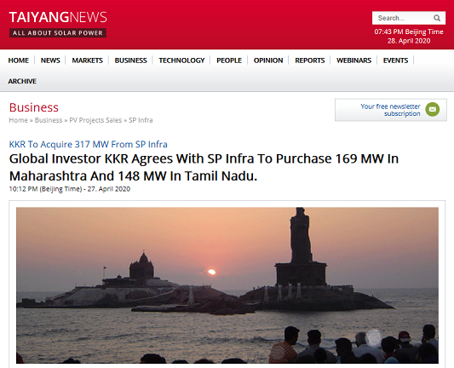Click the Home breadcrumb link
The width and height of the screenshot is (454, 368).
click(18, 120)
